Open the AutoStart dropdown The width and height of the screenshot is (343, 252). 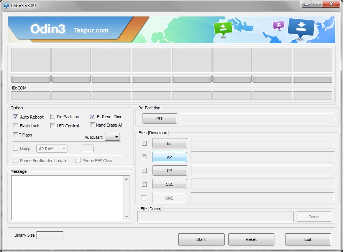click(x=112, y=137)
